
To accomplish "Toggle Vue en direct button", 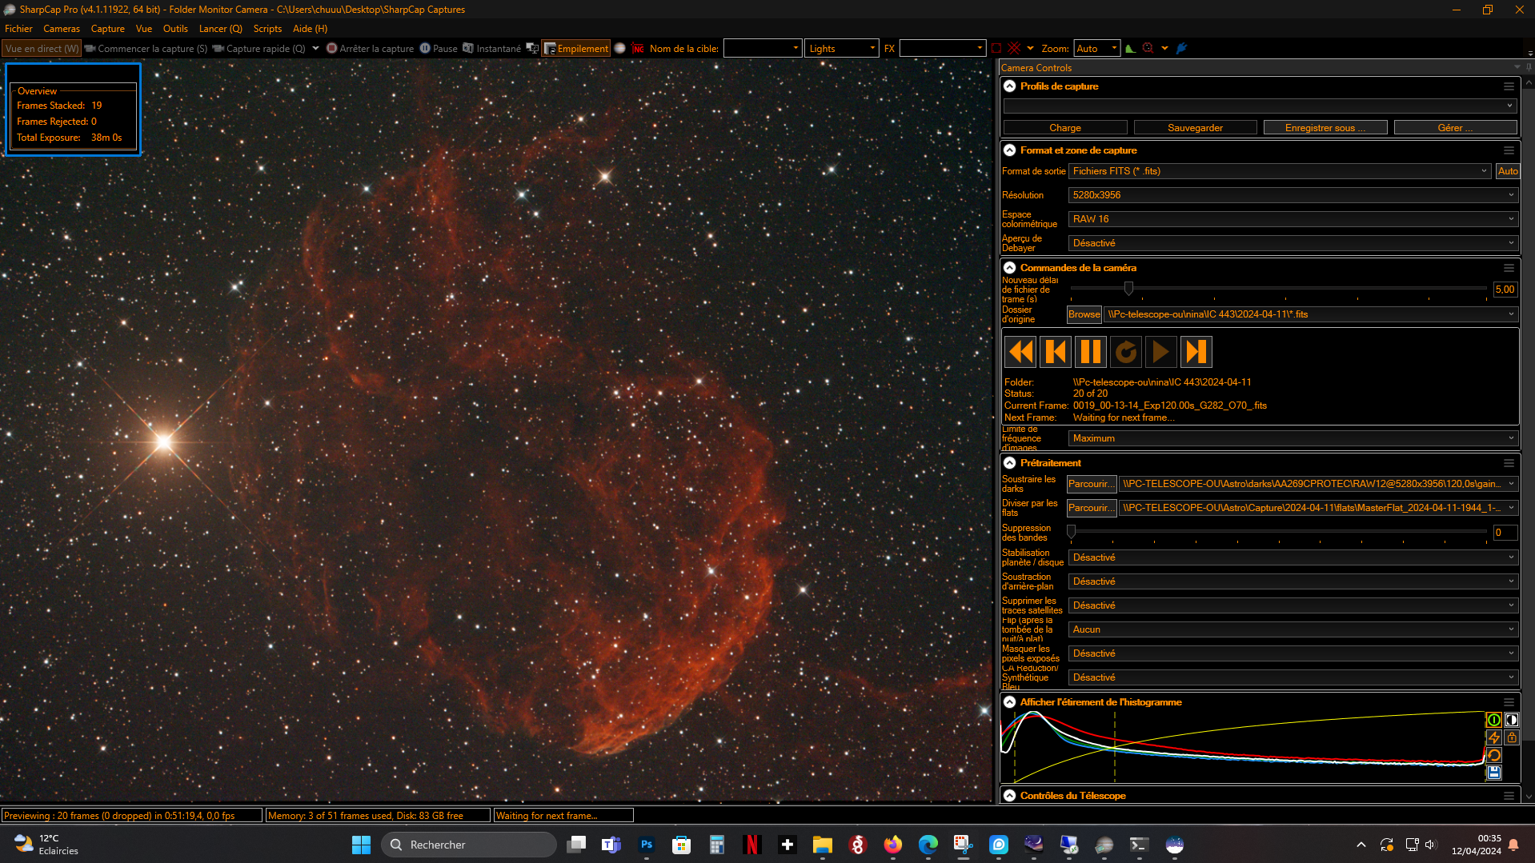I will click(42, 49).
